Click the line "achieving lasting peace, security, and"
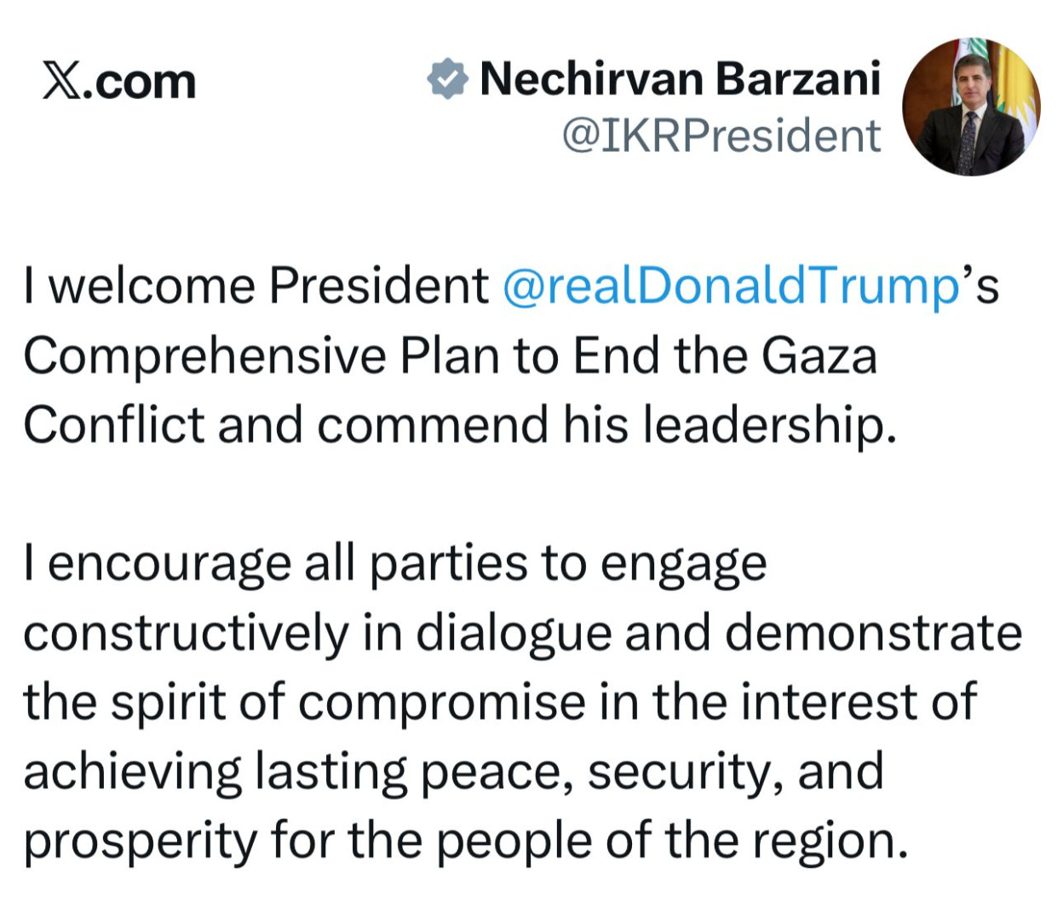 pos(453,772)
